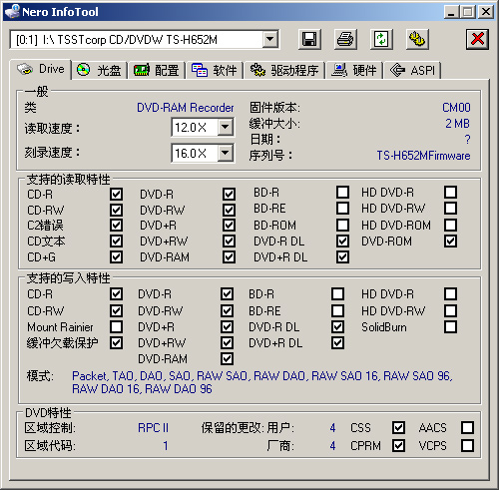Image resolution: width=499 pixels, height=490 pixels.
Task: Toggle the SolidBurn write checkbox
Action: (450, 326)
